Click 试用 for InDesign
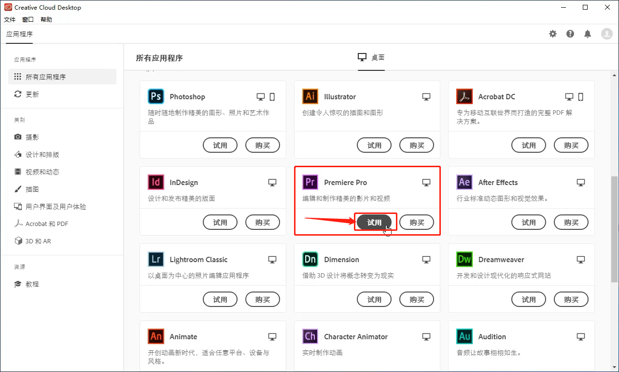This screenshot has width=619, height=372. (x=220, y=222)
